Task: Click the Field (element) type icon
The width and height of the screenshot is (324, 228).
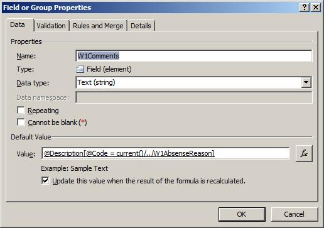Action: point(80,69)
